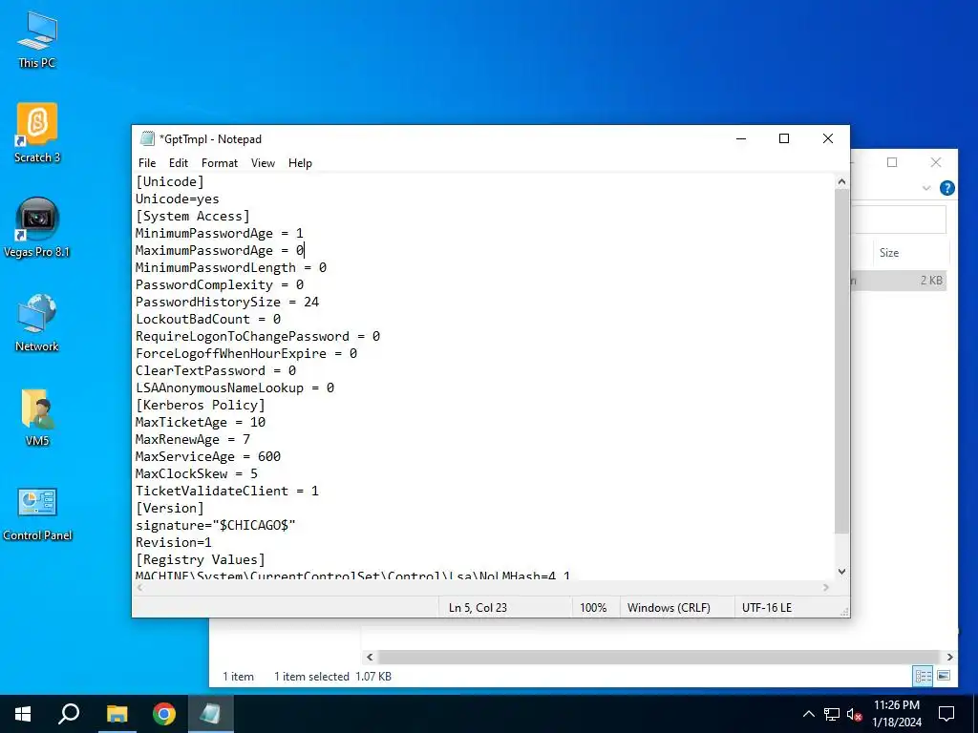Open the File menu in Notepad
Viewport: 978px width, 733px height.
[147, 162]
